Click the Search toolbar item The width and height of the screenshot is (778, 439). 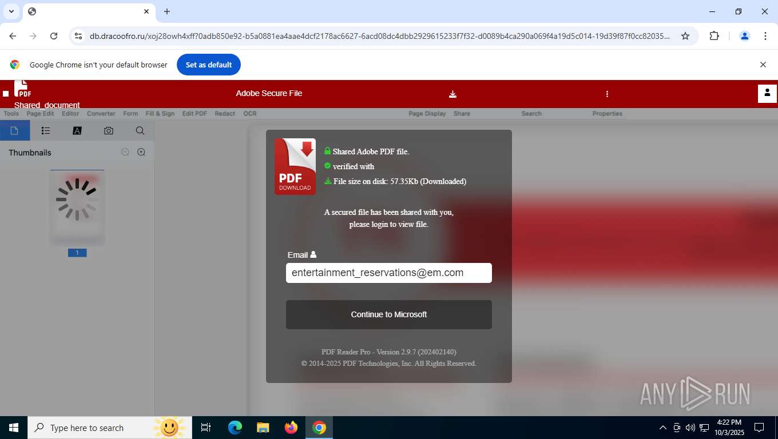point(531,114)
